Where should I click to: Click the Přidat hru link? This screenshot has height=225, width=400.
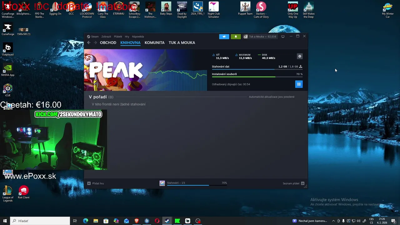(x=98, y=183)
